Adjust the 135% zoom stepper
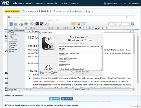 (30, 90)
